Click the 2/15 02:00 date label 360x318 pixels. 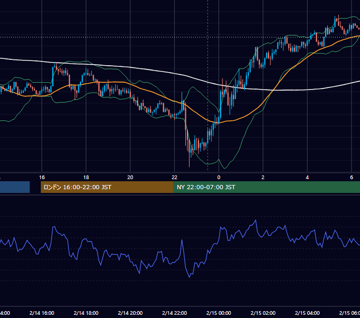(x=263, y=313)
